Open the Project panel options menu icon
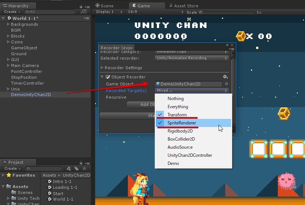This screenshot has height=205, width=305. coord(87,163)
